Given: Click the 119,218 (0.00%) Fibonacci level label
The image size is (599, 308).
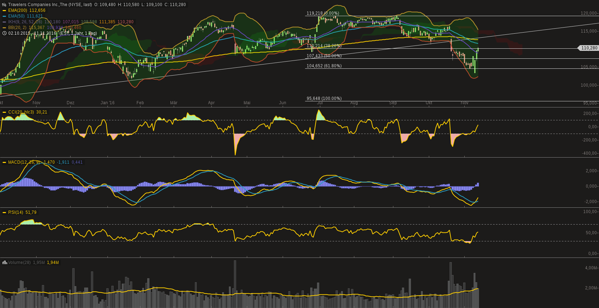Looking at the screenshot, I should click(x=322, y=13).
